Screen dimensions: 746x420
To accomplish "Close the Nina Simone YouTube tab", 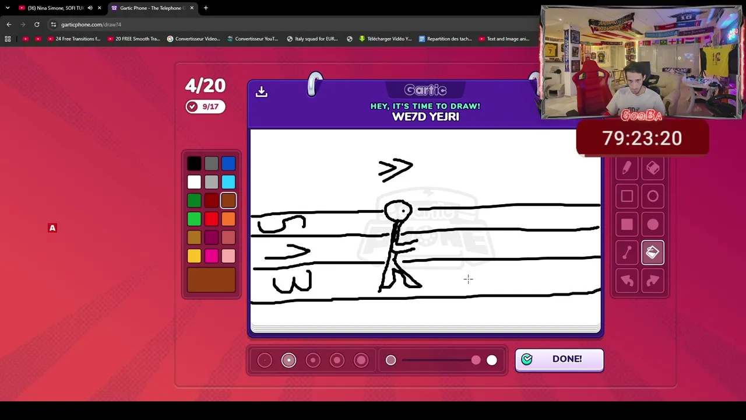I will click(x=99, y=8).
